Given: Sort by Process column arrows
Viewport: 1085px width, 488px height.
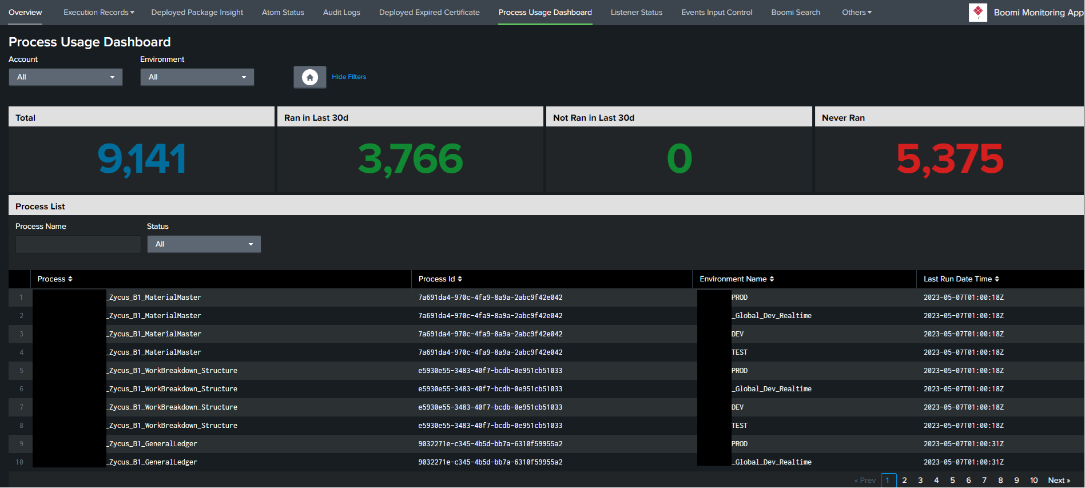Looking at the screenshot, I should 70,279.
